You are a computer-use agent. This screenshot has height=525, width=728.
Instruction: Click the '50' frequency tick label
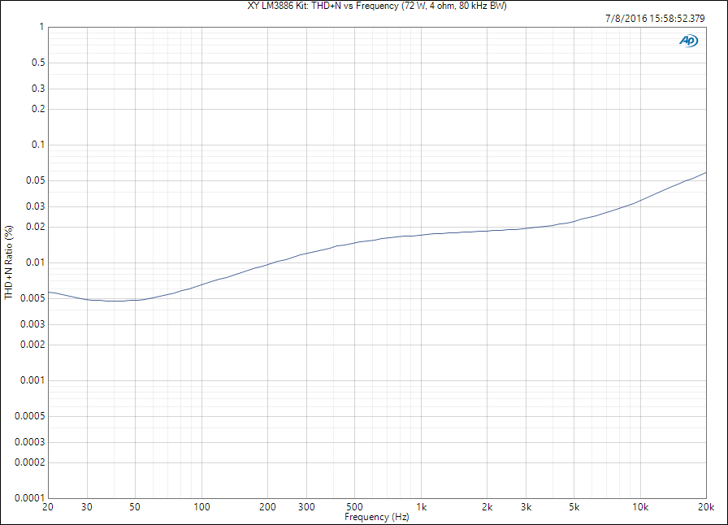pos(135,507)
